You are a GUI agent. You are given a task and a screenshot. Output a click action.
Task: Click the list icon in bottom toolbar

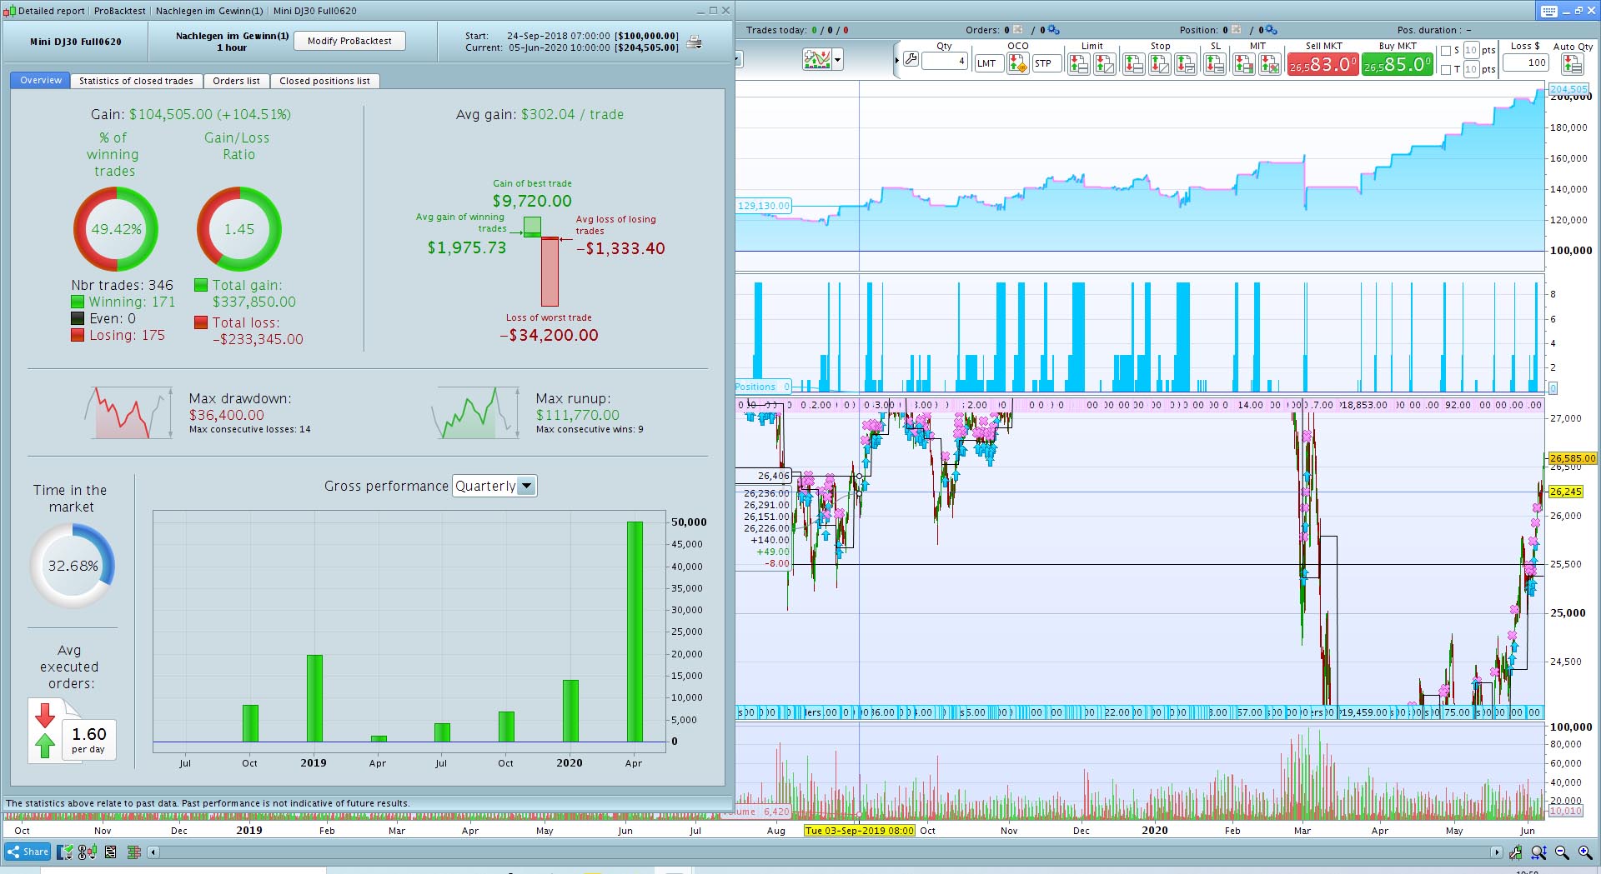tap(110, 852)
